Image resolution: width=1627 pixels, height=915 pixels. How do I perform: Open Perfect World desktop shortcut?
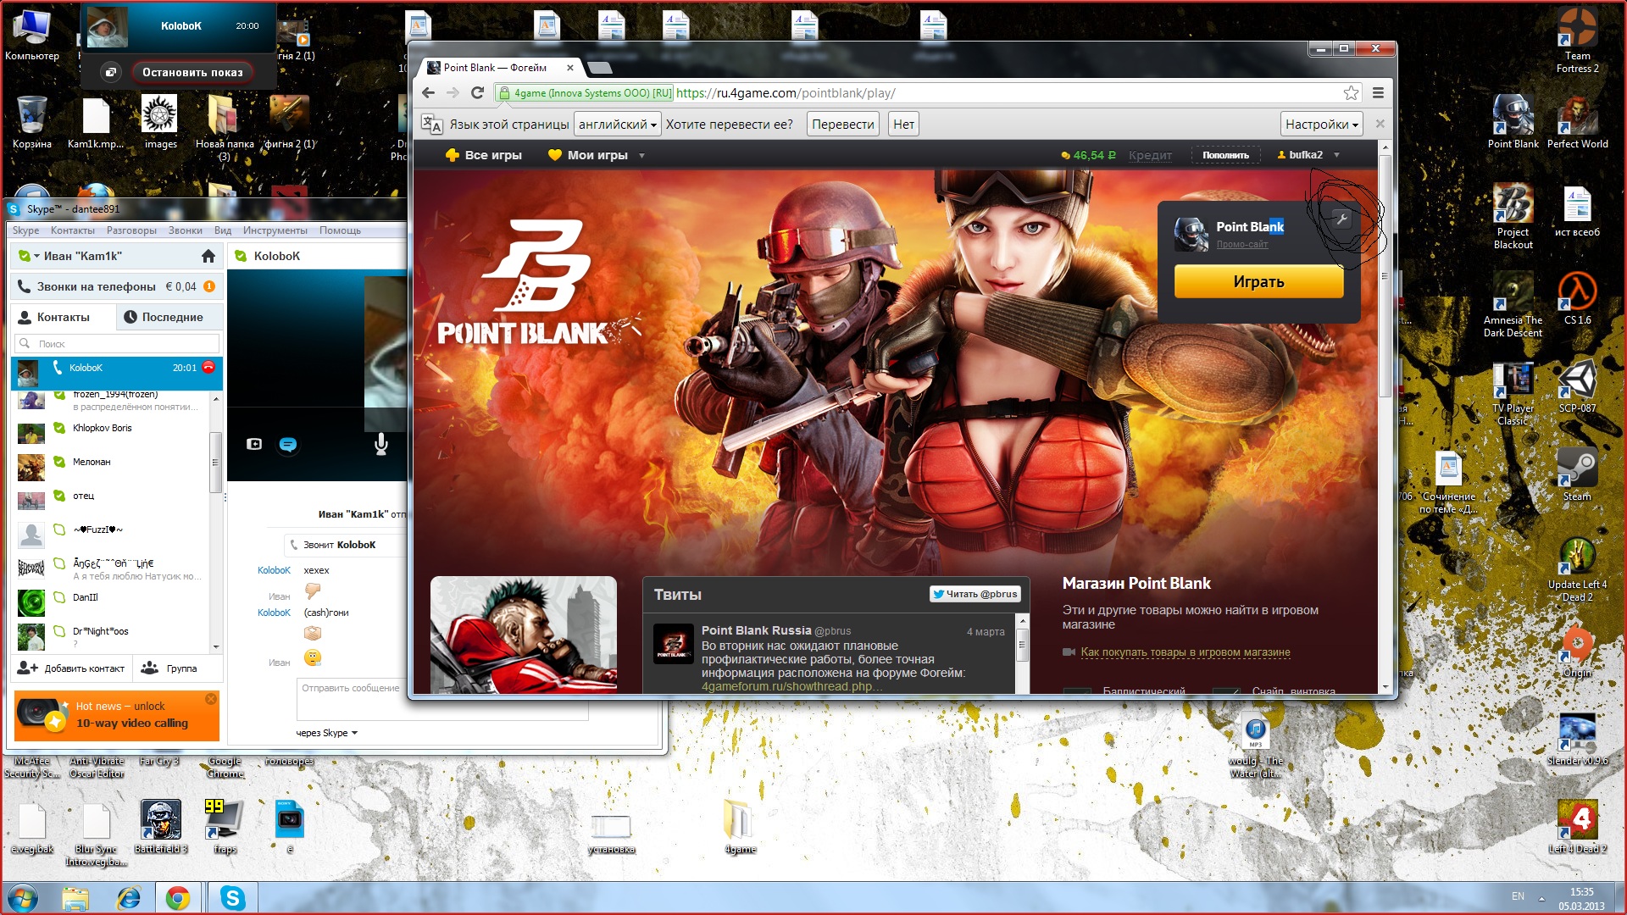1577,122
